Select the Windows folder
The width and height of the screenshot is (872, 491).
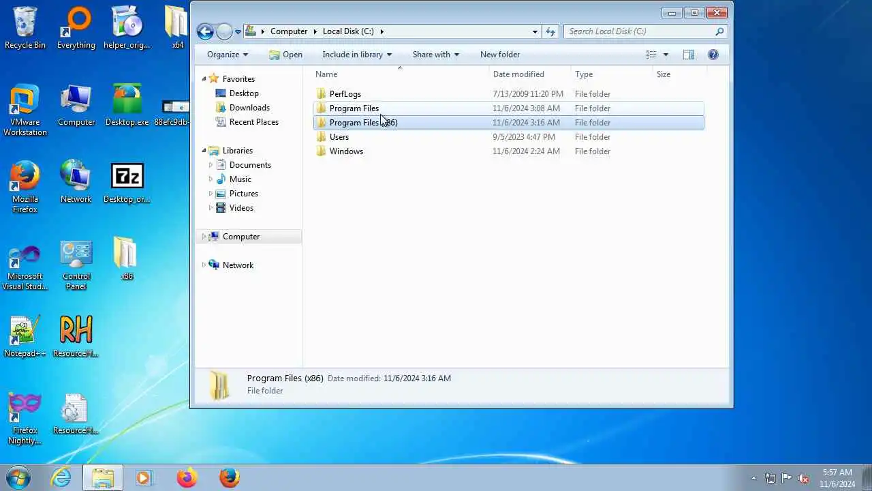click(508, 151)
